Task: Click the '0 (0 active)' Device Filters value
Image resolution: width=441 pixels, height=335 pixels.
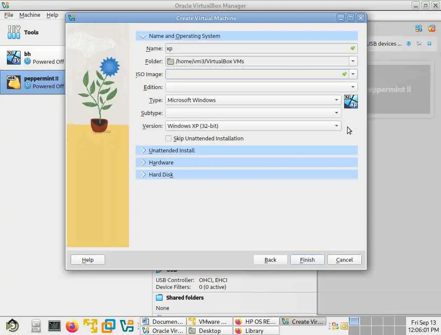Action: (212, 287)
